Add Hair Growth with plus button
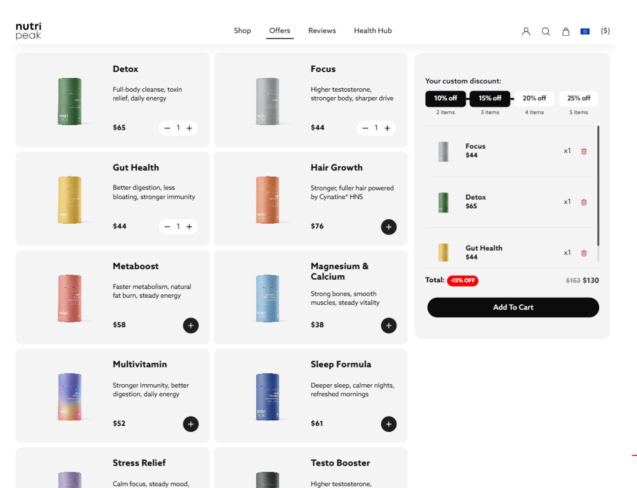The height and width of the screenshot is (488, 637). (389, 227)
